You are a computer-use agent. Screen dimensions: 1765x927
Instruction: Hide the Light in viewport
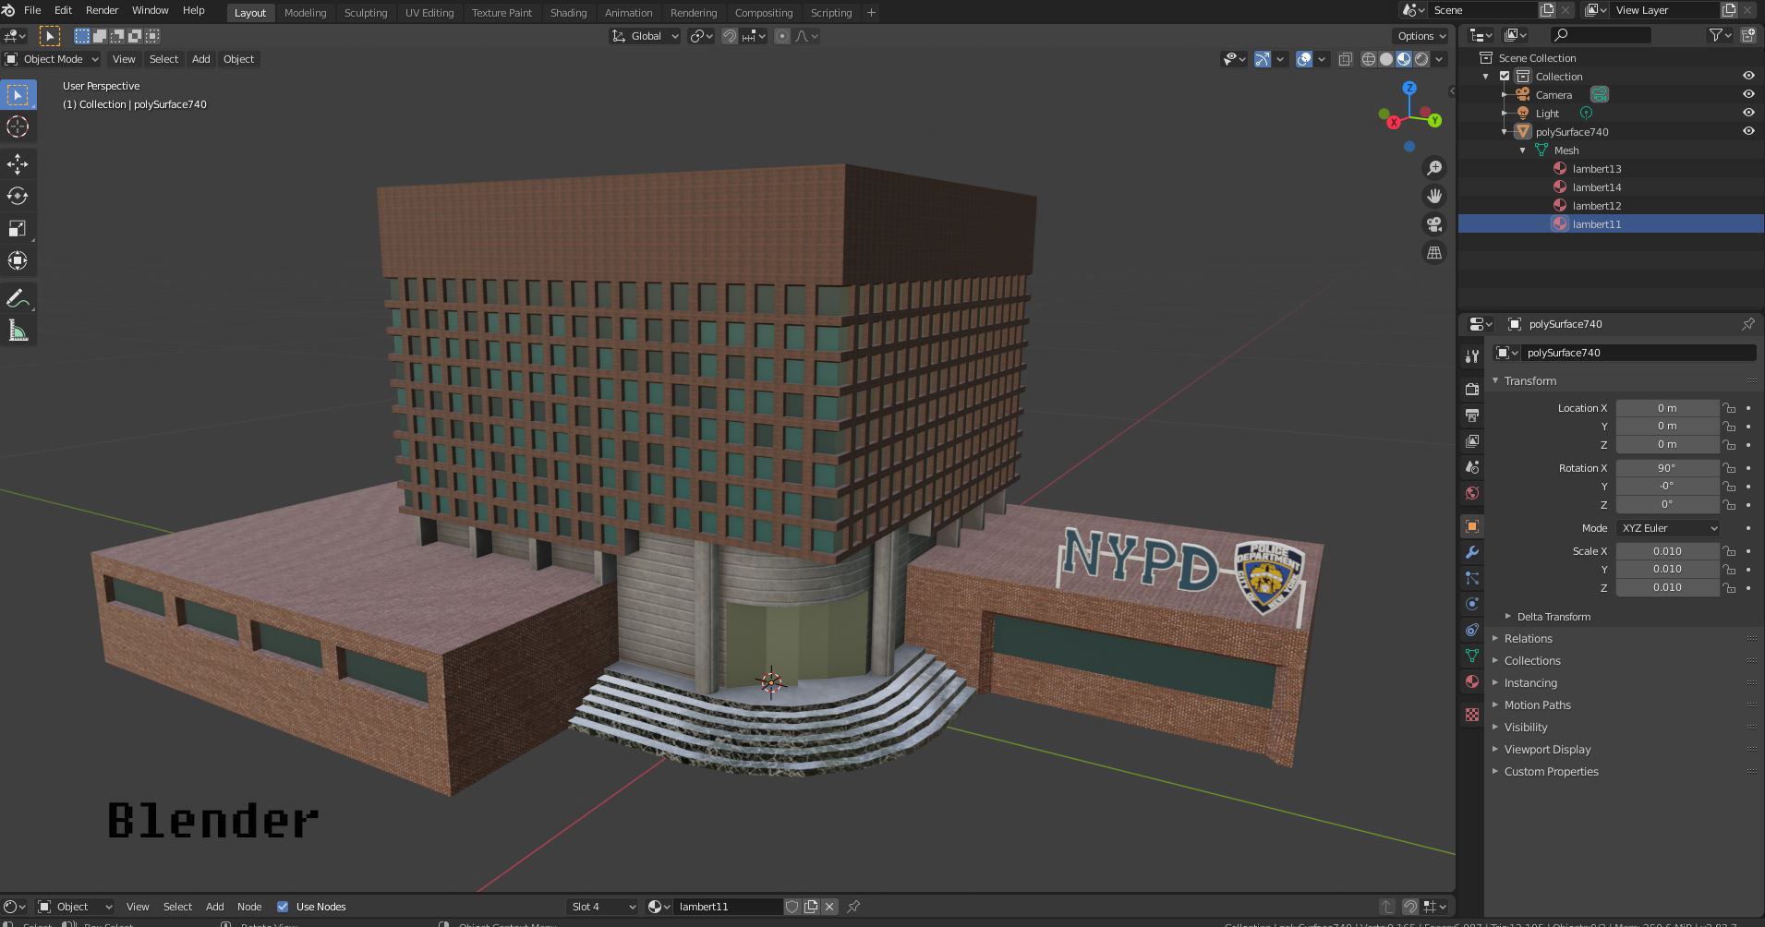[x=1748, y=113]
